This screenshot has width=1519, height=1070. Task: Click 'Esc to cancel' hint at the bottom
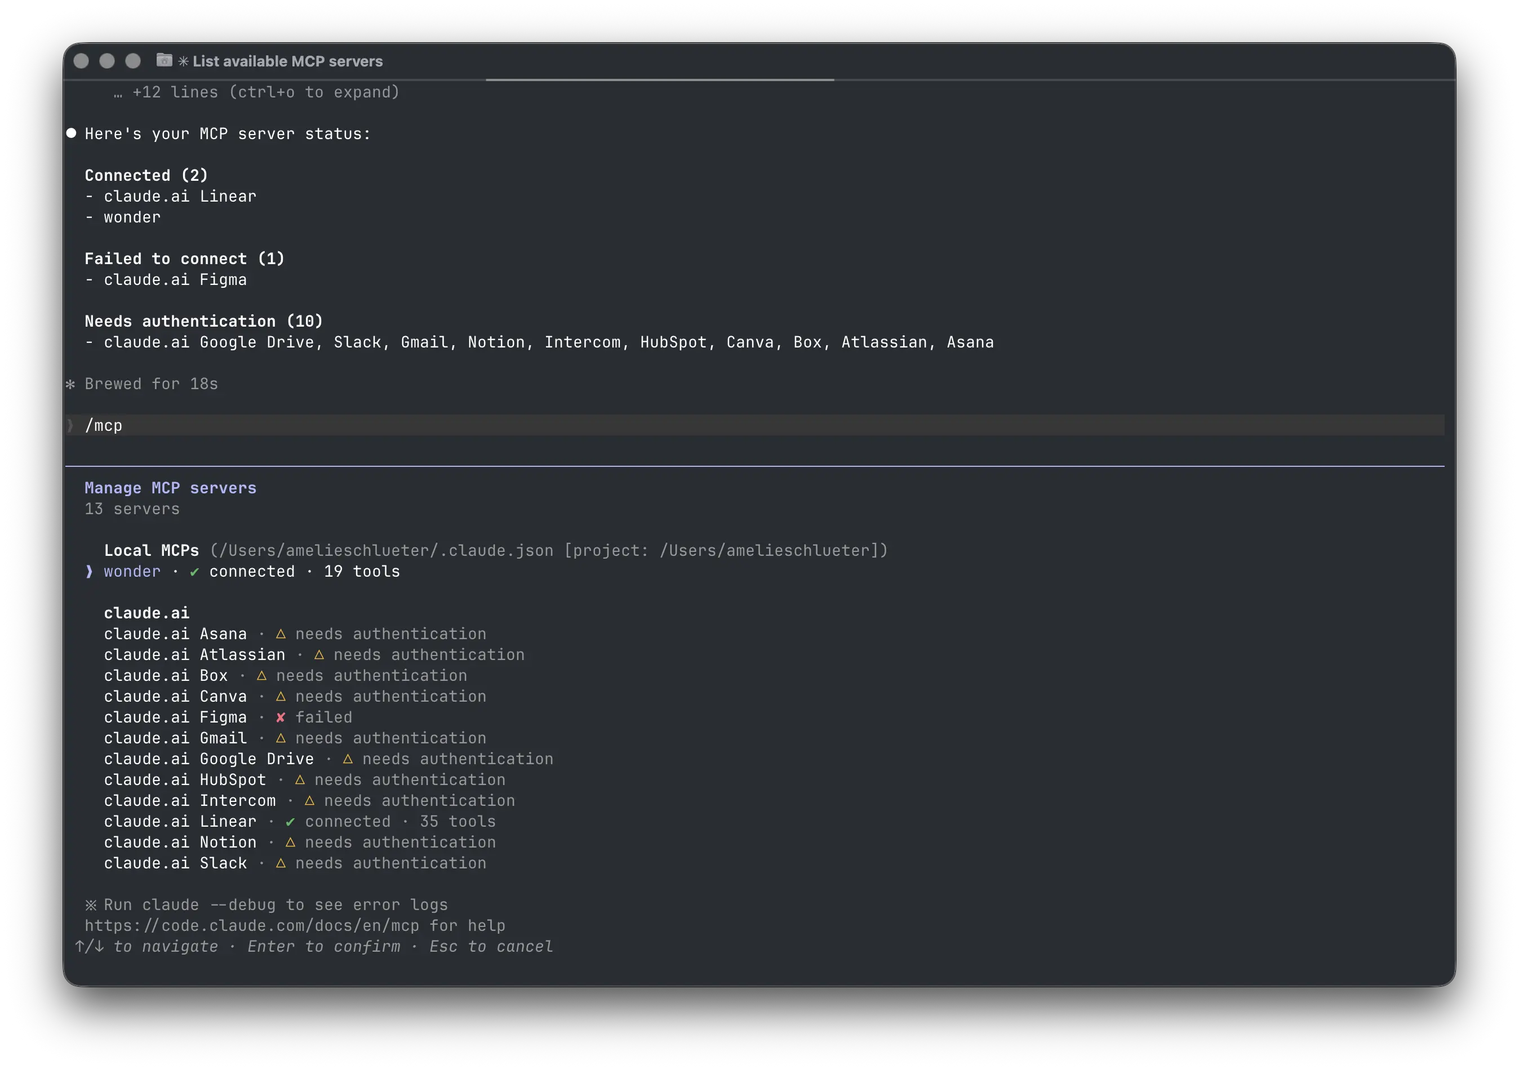pyautogui.click(x=491, y=946)
